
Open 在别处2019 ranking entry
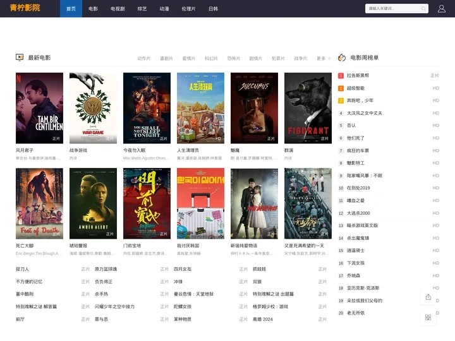pos(358,188)
